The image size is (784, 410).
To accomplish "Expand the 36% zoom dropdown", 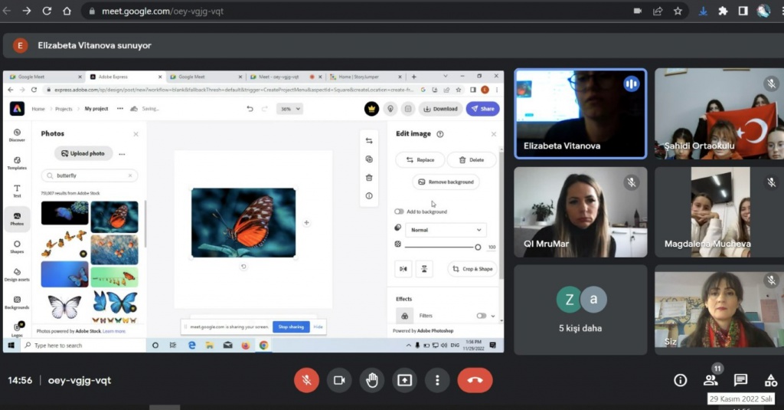I will [289, 109].
